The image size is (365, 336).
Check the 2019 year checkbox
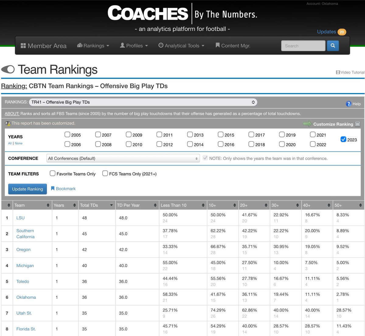click(x=282, y=134)
